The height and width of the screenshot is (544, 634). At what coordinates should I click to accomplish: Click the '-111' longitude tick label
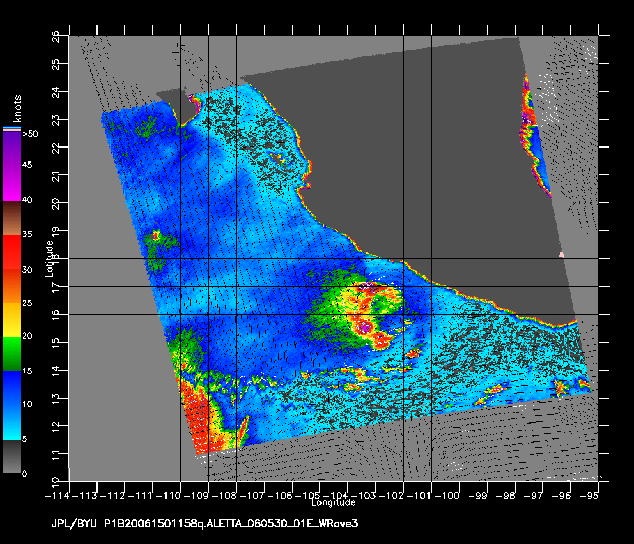tap(141, 496)
